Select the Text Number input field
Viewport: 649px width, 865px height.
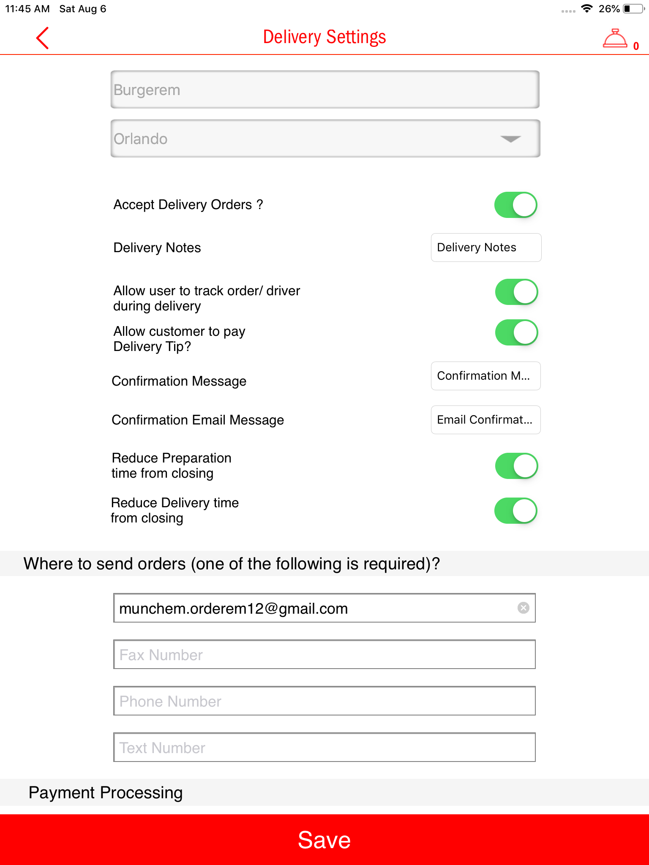pyautogui.click(x=324, y=748)
